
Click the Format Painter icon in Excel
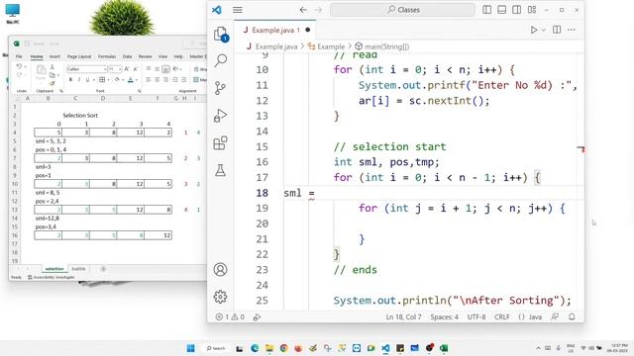point(52,83)
